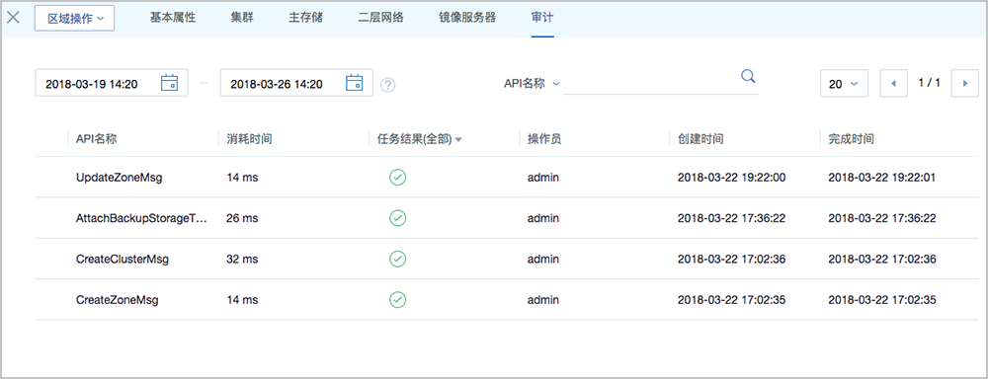This screenshot has width=988, height=379.
Task: Close the zone detail panel
Action: coord(13,17)
